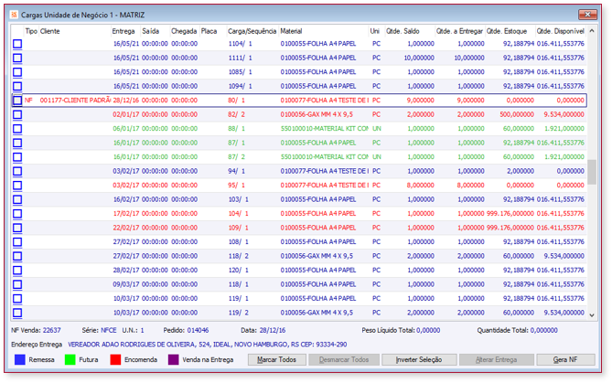
Task: Select carga cell 119/ 1
Action: (238, 298)
